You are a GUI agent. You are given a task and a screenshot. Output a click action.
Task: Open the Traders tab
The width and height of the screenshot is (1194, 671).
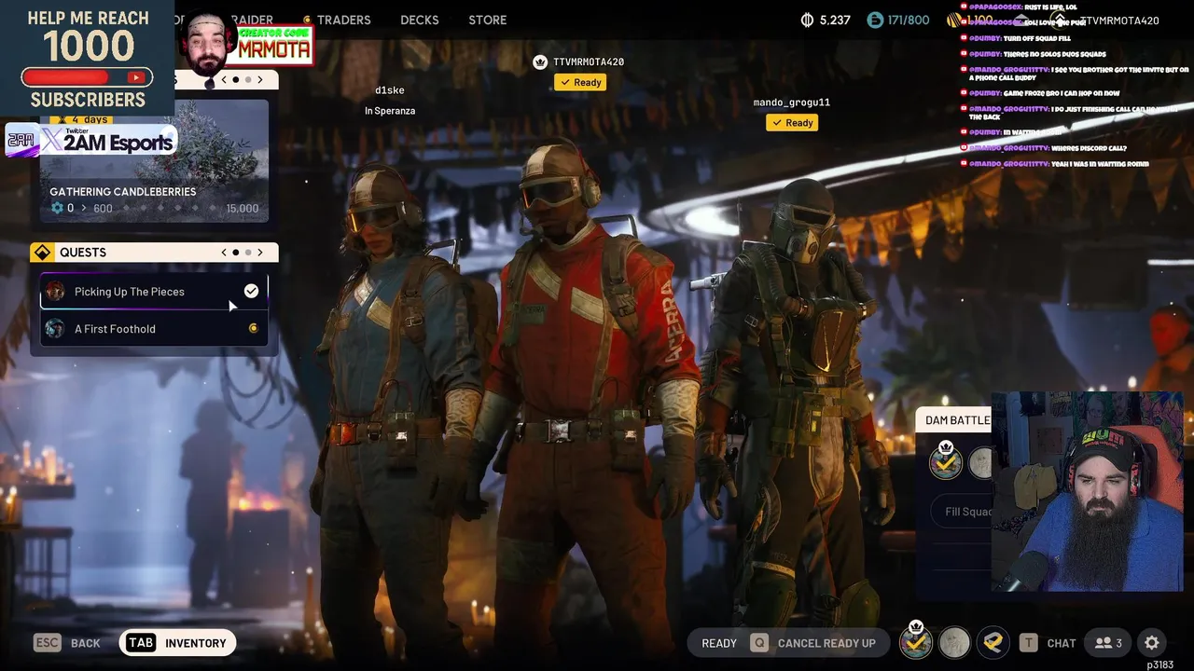point(343,20)
